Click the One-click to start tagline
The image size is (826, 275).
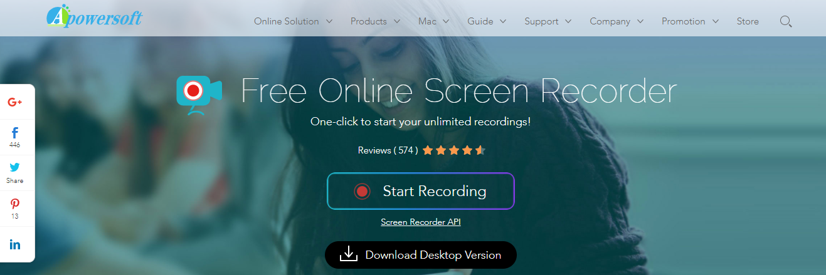pyautogui.click(x=421, y=122)
